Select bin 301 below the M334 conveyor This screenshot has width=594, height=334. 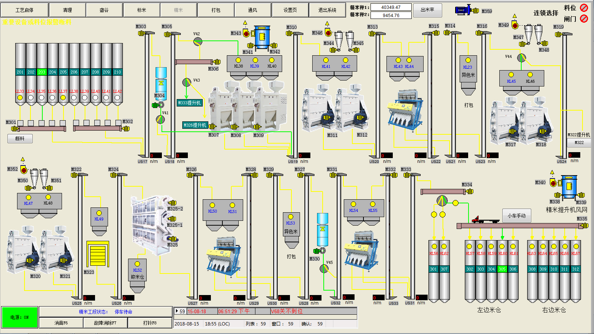(433, 269)
